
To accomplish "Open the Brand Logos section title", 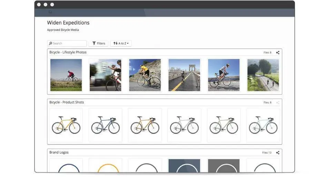I will pos(59,153).
